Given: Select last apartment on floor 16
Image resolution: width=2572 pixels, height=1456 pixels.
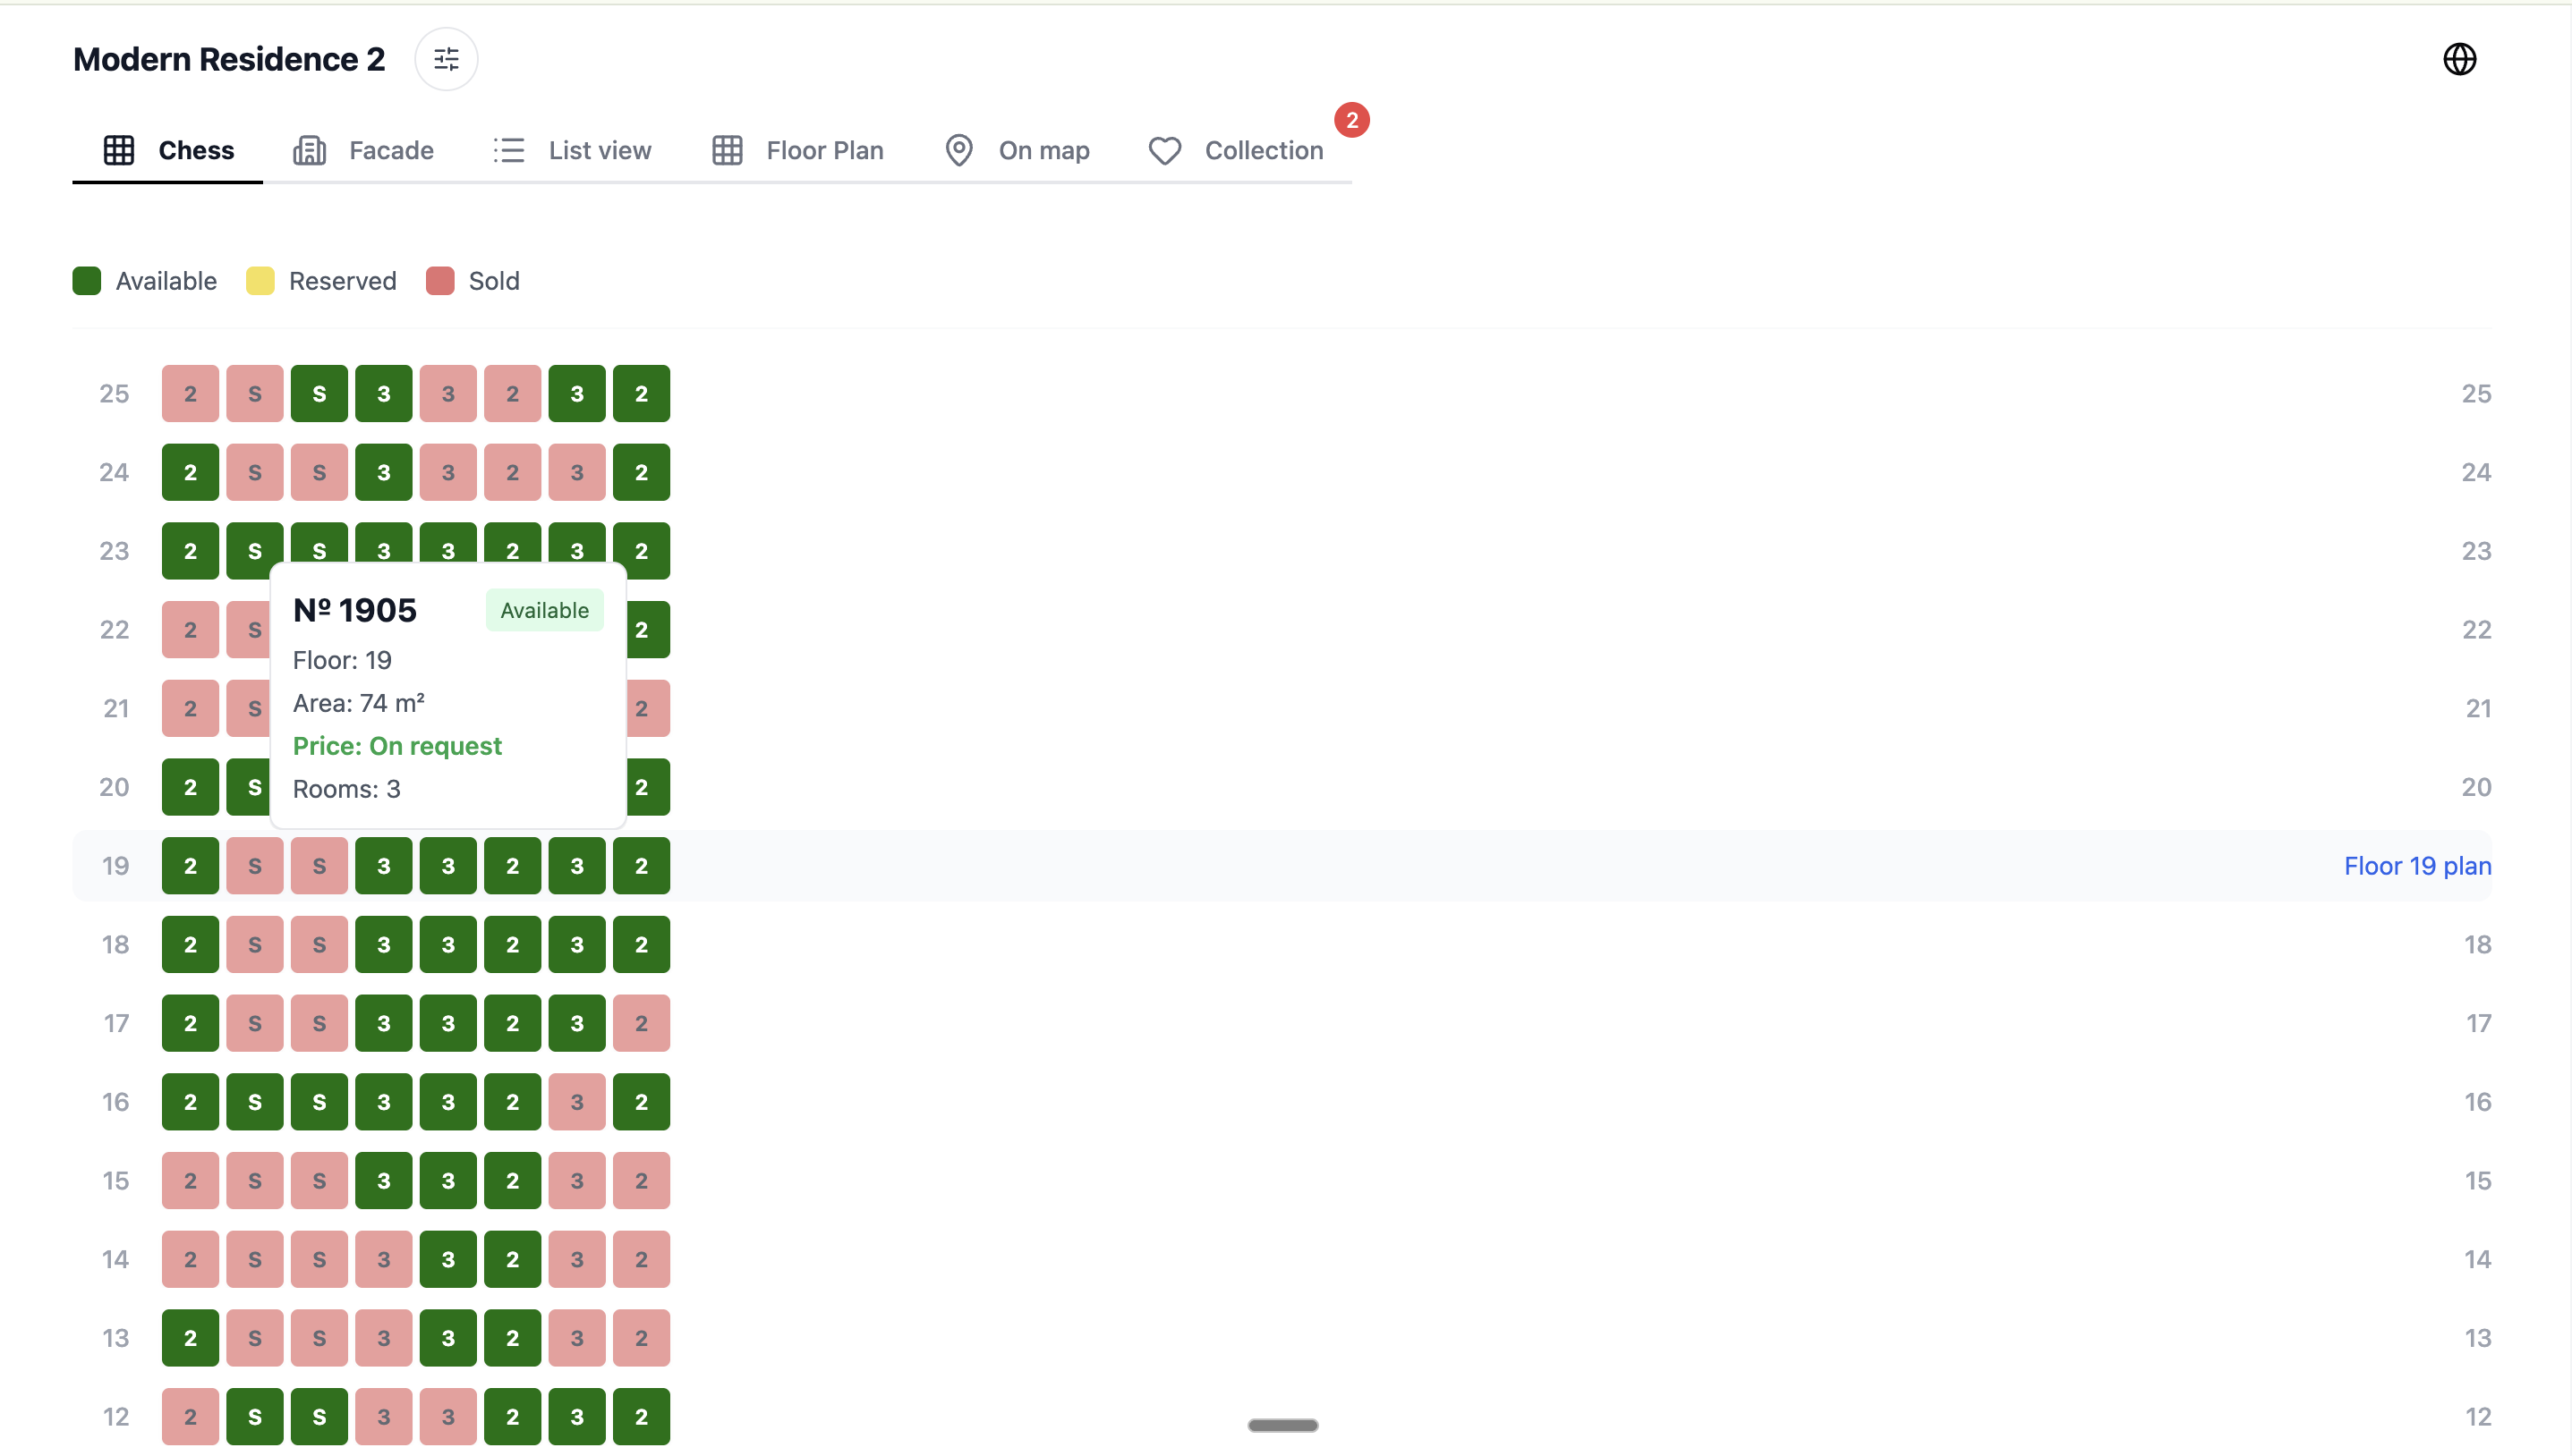Looking at the screenshot, I should tap(642, 1102).
